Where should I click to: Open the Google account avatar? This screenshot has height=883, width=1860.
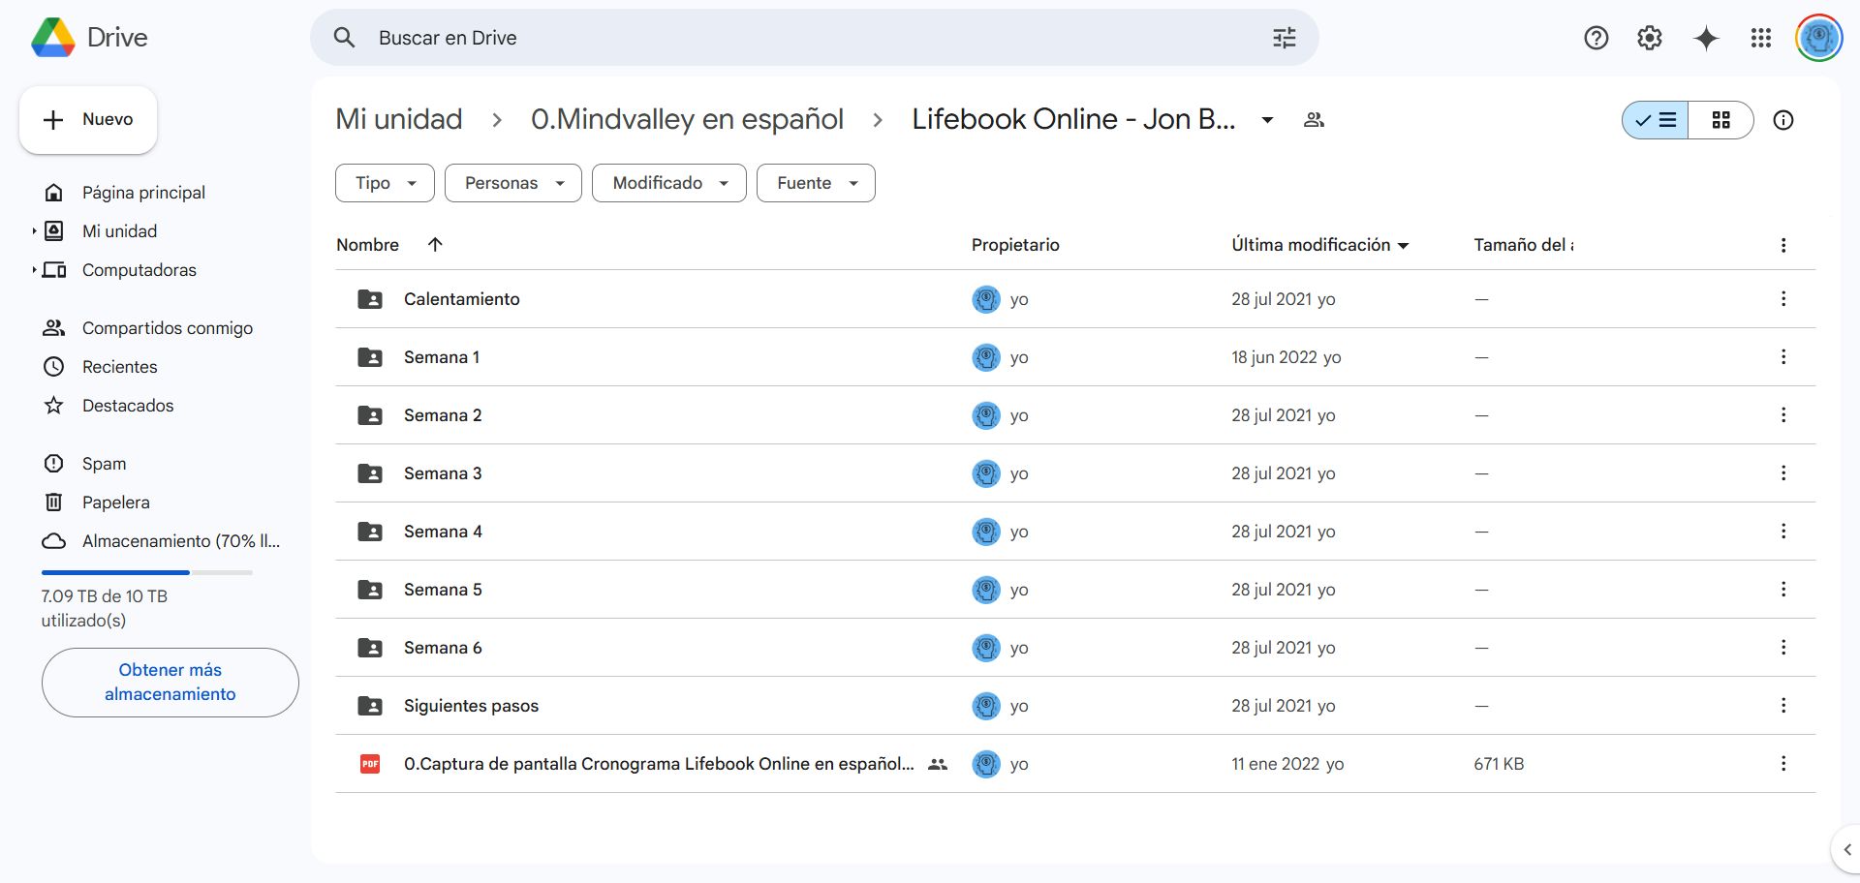1818,38
